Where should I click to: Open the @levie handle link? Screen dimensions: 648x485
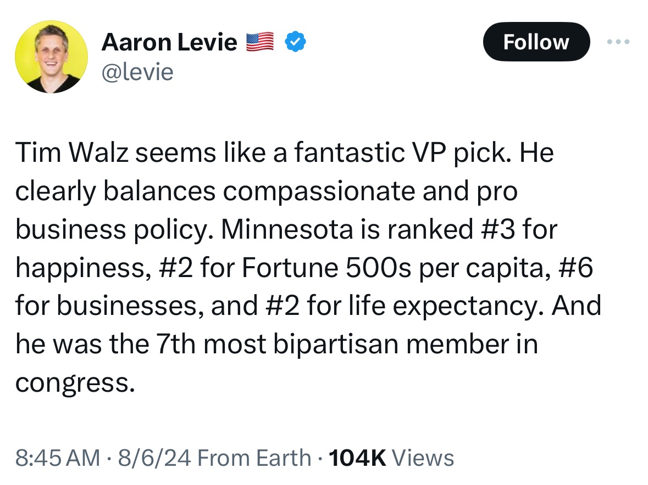pyautogui.click(x=137, y=72)
